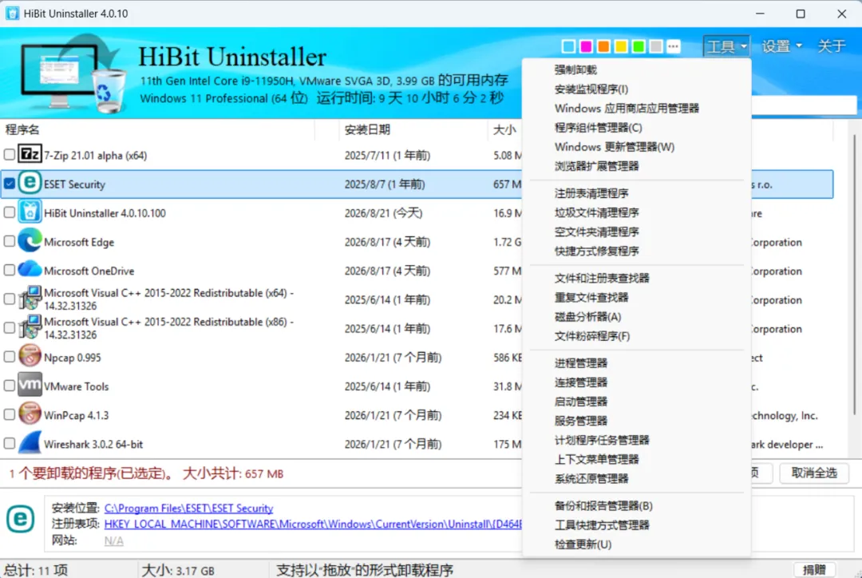Click the HiBit Uninstaller title bar icon
This screenshot has height=578, width=862.
[12, 14]
